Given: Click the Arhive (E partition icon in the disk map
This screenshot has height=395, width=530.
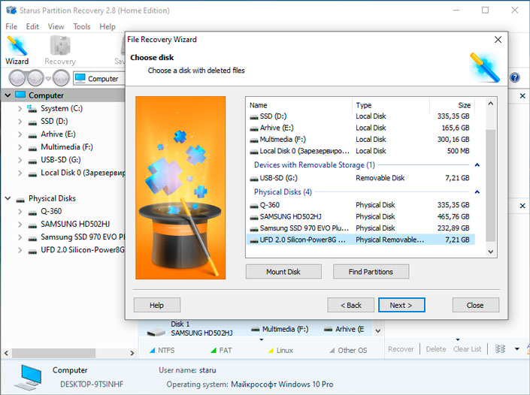Looking at the screenshot, I should pos(328,329).
